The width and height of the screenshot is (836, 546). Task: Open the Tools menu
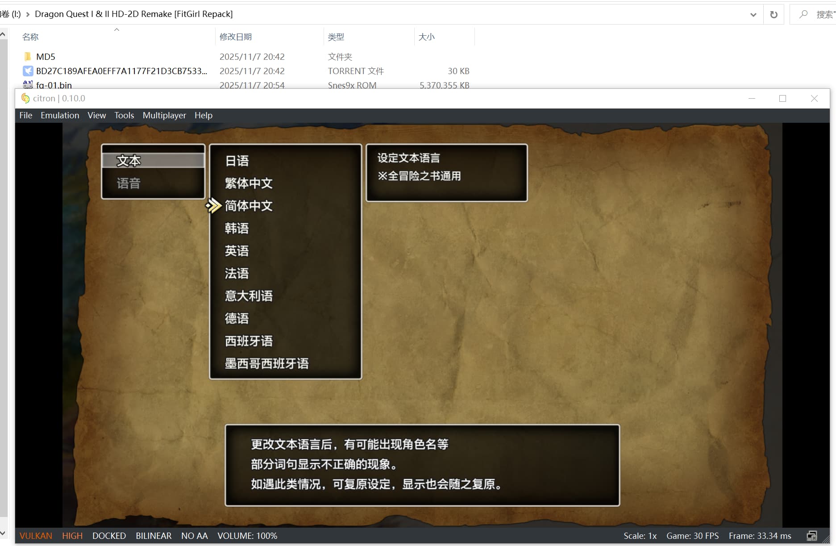coord(124,115)
